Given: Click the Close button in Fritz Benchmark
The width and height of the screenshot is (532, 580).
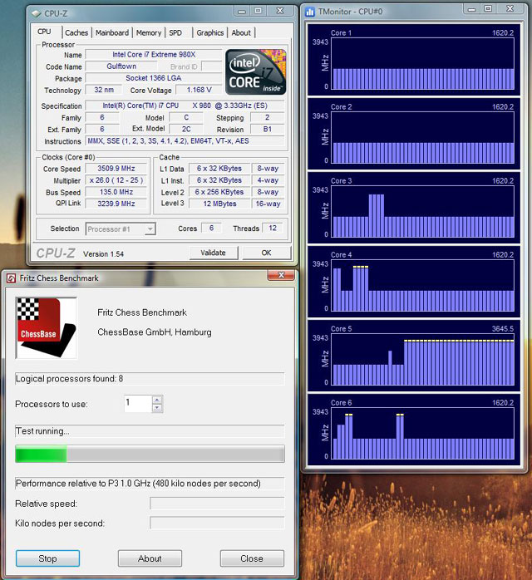Looking at the screenshot, I should pyautogui.click(x=252, y=558).
